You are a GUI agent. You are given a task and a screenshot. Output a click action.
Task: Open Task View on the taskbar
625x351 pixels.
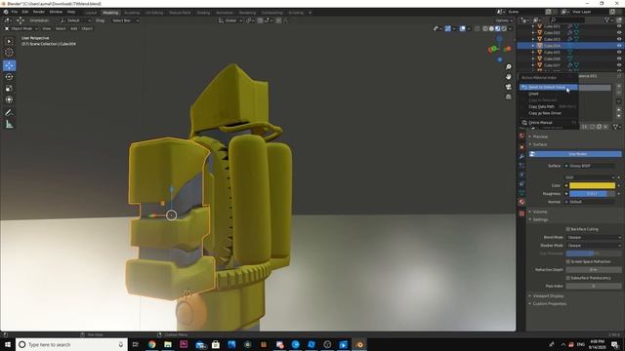point(135,344)
